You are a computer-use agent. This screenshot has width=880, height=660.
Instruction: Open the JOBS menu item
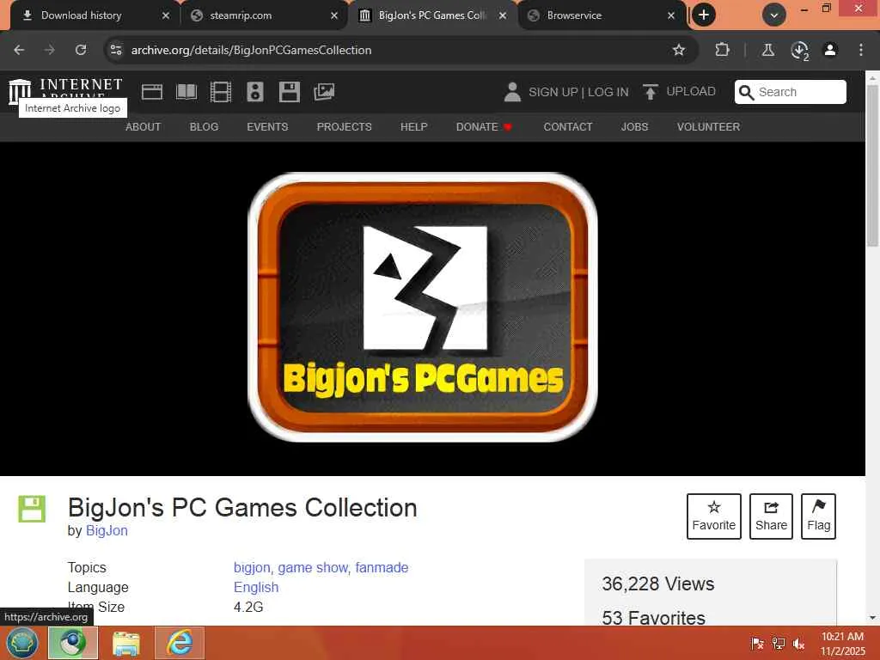634,127
